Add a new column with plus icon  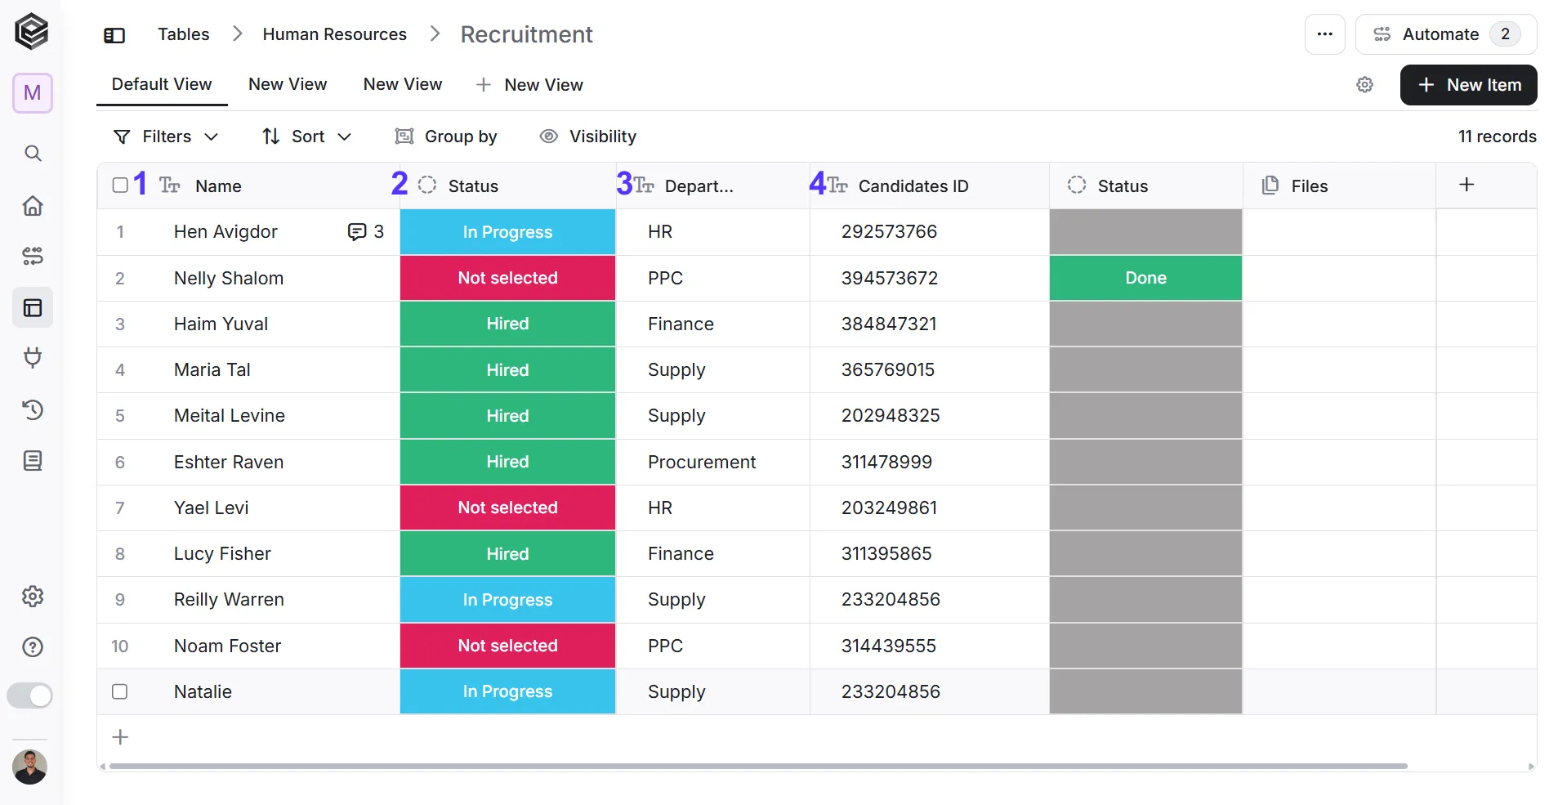pos(1467,185)
